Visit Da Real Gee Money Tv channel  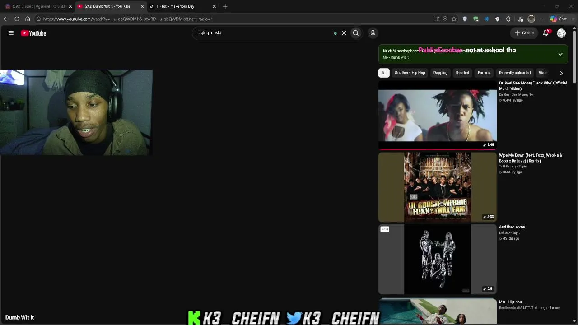pyautogui.click(x=516, y=94)
